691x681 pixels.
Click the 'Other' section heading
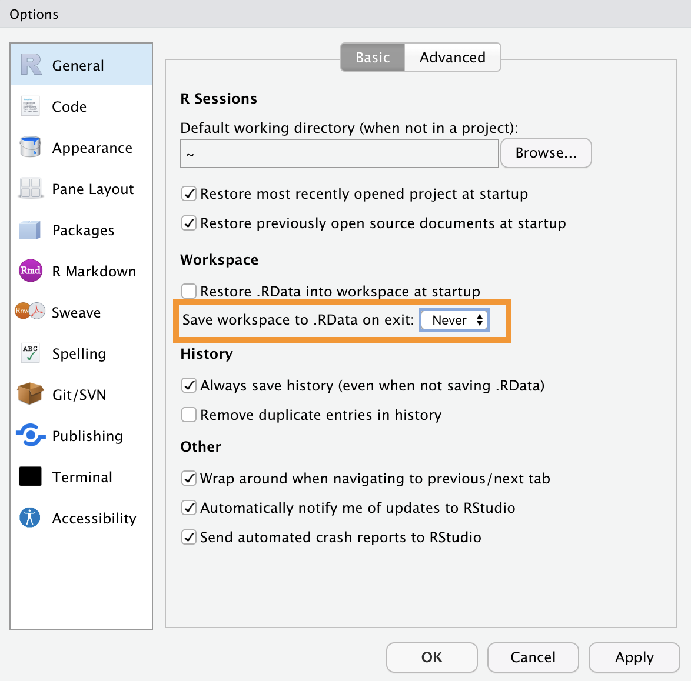click(201, 447)
